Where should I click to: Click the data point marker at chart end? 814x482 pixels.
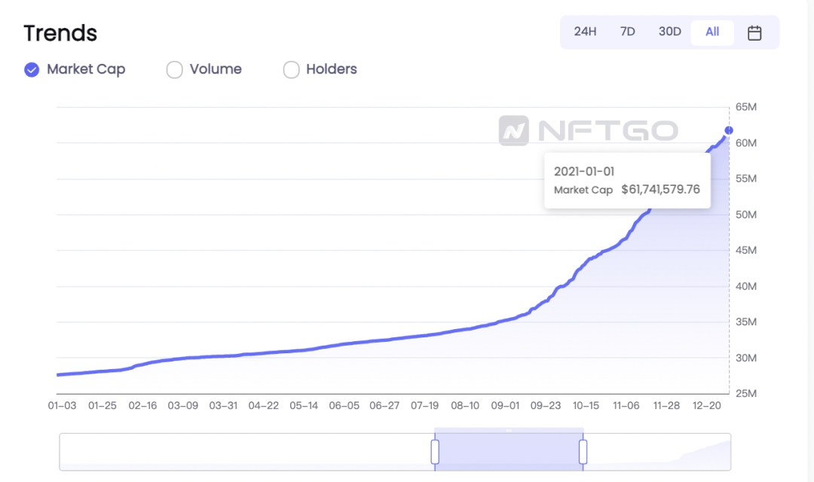point(729,130)
